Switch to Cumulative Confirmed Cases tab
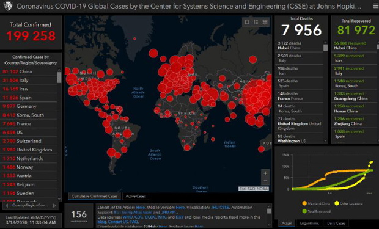The width and height of the screenshot is (379, 229). pyautogui.click(x=95, y=197)
